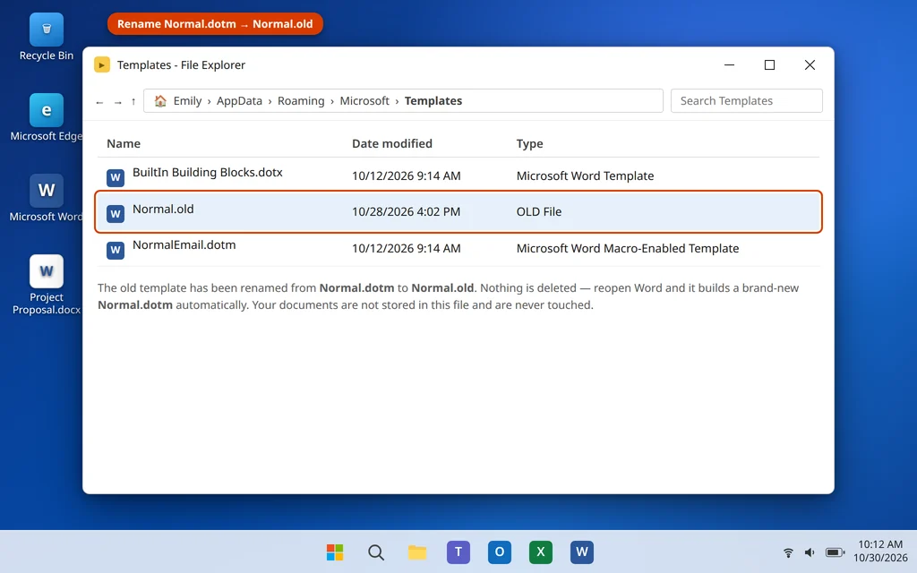Click date of NormalEmail.dotm row
This screenshot has height=573, width=917.
click(x=406, y=248)
